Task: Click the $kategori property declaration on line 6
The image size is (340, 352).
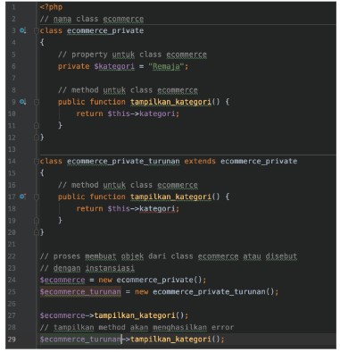Action: pyautogui.click(x=114, y=66)
